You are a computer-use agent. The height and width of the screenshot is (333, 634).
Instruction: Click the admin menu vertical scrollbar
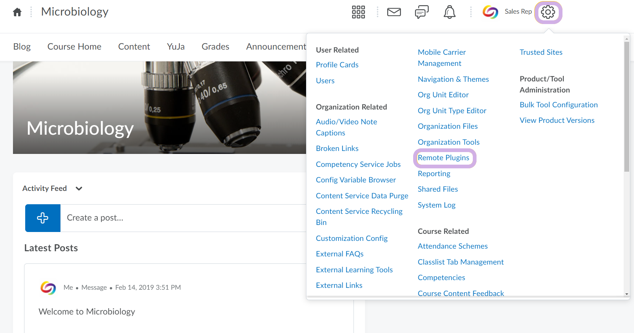click(x=627, y=107)
